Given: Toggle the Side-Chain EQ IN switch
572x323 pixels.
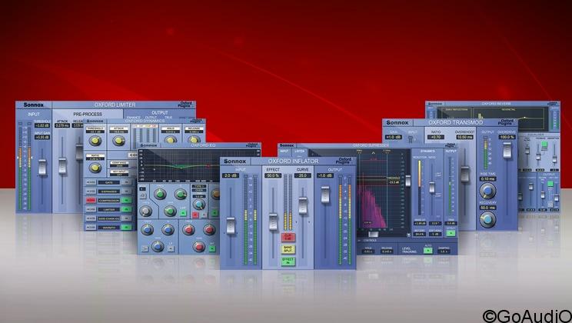Looking at the screenshot, I should 126,218.
